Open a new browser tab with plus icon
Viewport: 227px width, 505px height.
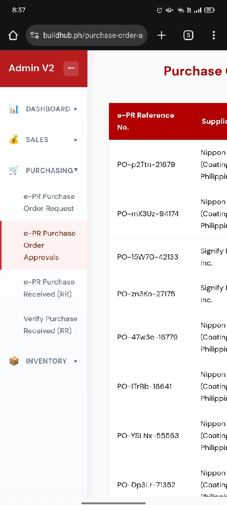162,36
